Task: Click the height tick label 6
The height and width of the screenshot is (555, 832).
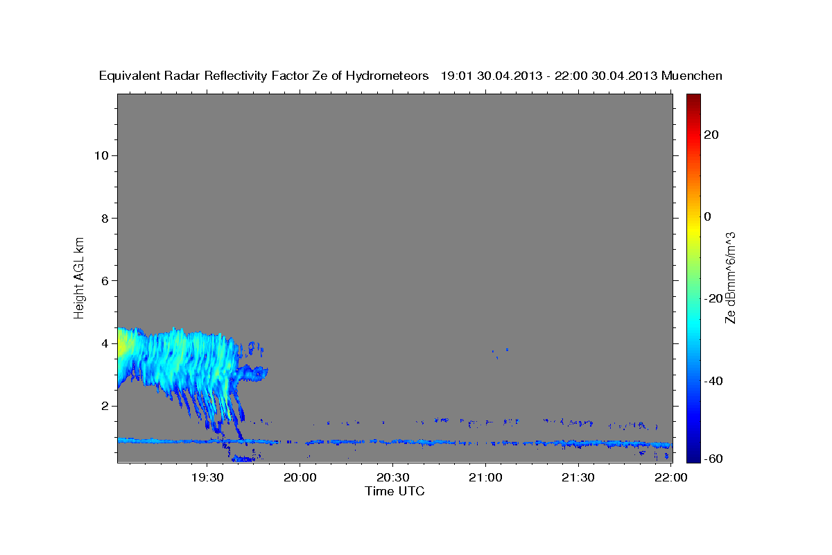Action: pos(105,280)
